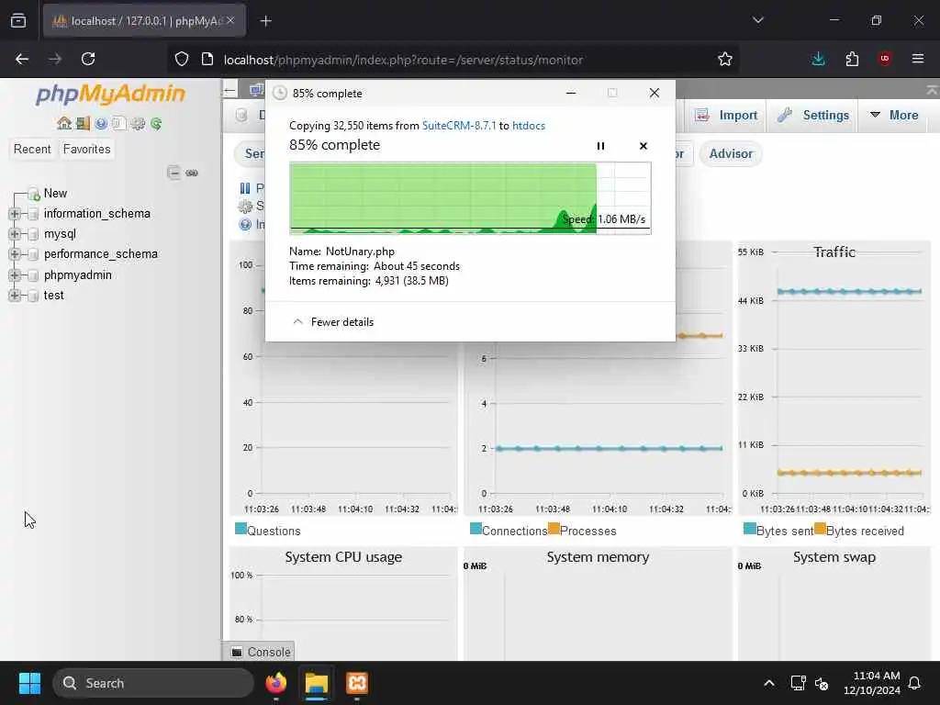Hide navigation panel left arrow icon

point(229,91)
